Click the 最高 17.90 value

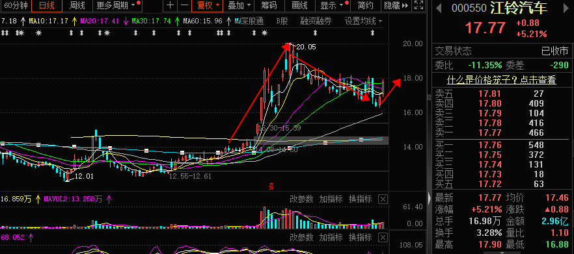pyautogui.click(x=490, y=244)
